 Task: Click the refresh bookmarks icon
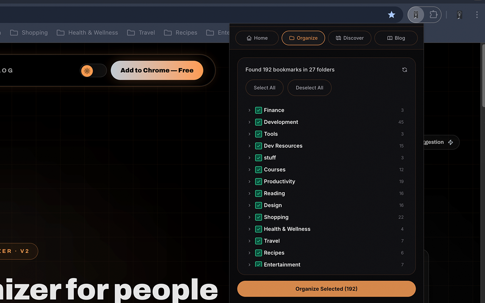405,70
